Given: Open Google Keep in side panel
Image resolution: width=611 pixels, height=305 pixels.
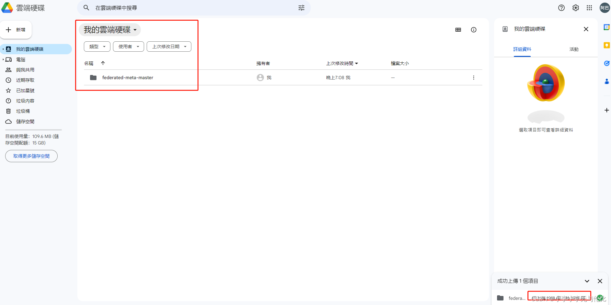Looking at the screenshot, I should (606, 45).
